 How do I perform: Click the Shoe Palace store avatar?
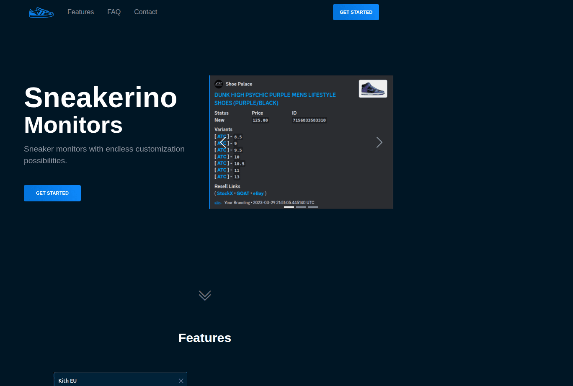[x=219, y=84]
